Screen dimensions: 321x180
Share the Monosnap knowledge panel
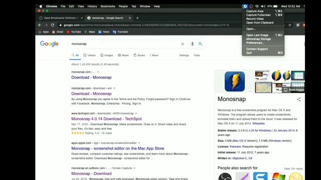(299, 99)
